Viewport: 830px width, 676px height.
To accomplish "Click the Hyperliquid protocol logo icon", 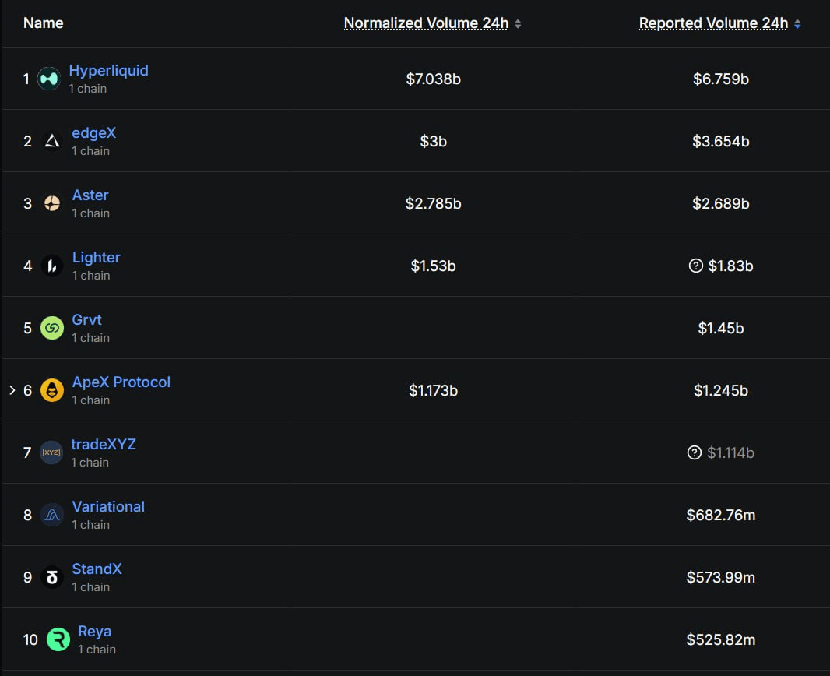I will tap(49, 79).
